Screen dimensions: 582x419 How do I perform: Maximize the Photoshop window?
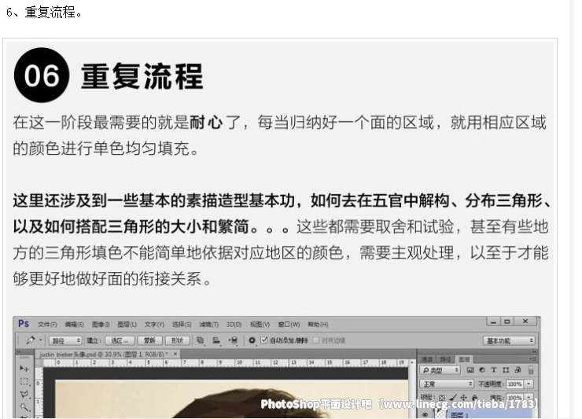tap(507, 322)
